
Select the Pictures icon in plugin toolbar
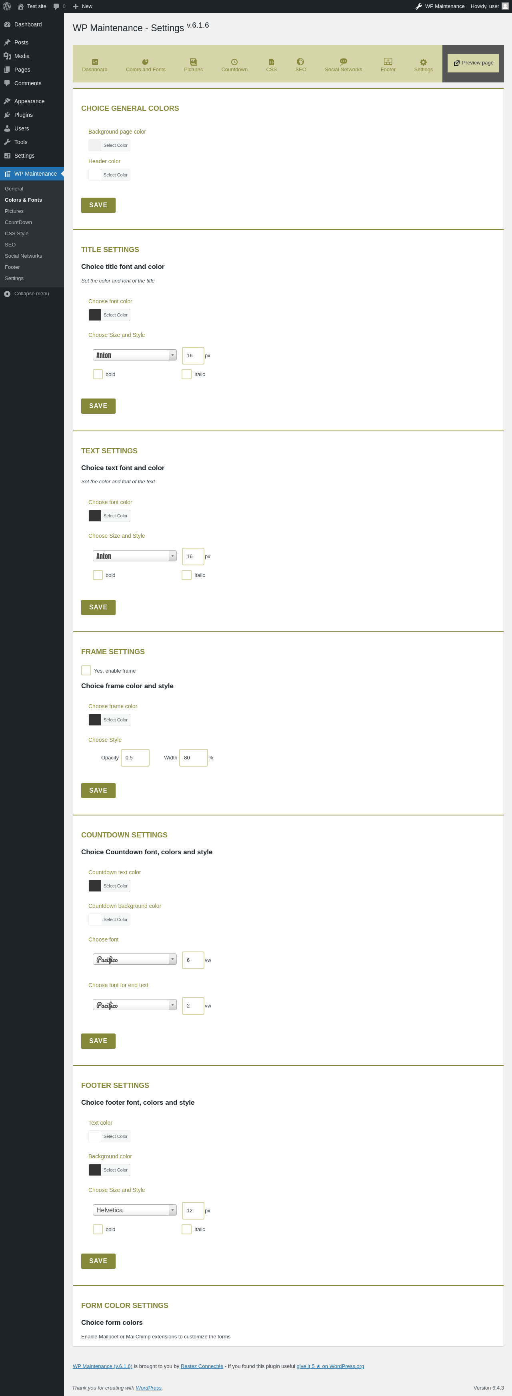[x=194, y=62]
